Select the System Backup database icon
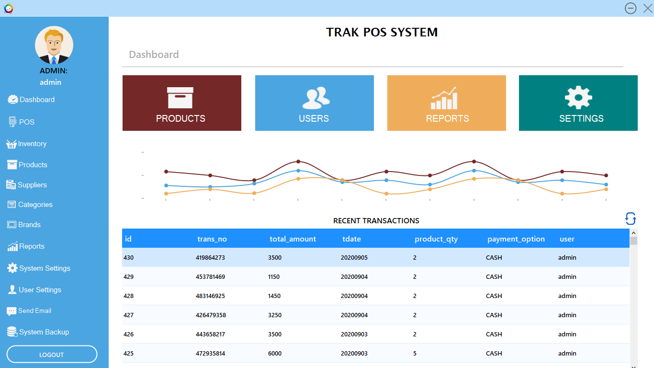Image resolution: width=654 pixels, height=368 pixels. (x=11, y=332)
